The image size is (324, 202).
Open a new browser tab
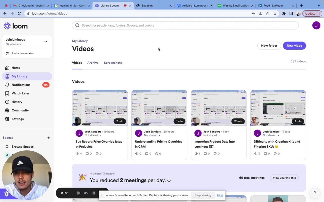[x=301, y=6]
